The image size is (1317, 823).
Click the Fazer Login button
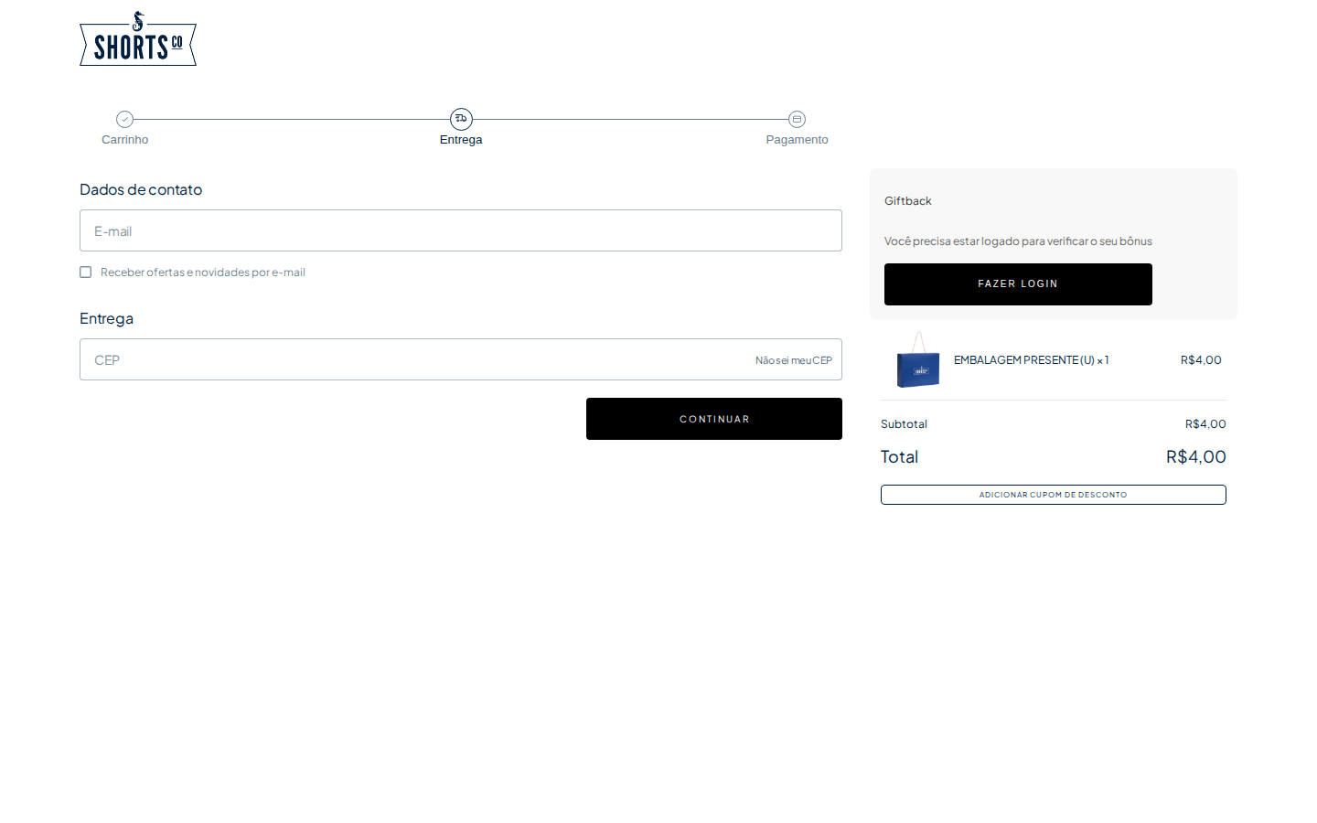coord(1018,284)
